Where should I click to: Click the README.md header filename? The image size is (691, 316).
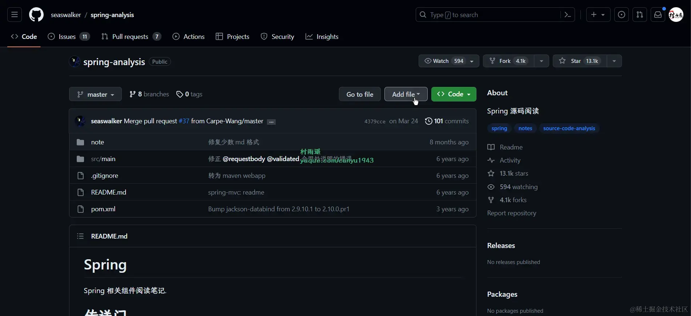point(109,236)
